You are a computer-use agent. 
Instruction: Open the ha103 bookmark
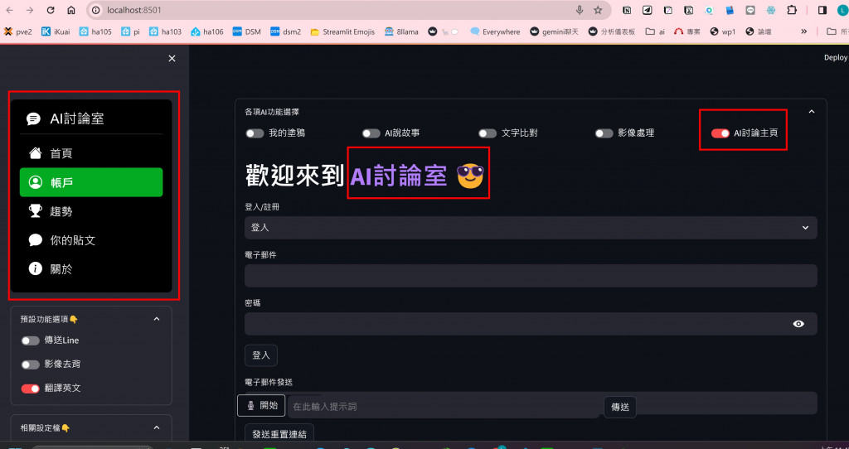(165, 32)
